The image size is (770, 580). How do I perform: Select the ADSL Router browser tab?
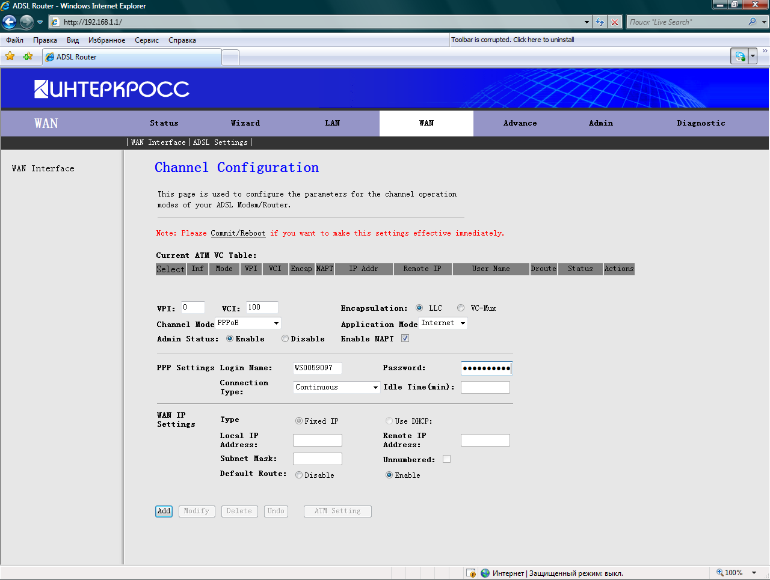click(132, 57)
